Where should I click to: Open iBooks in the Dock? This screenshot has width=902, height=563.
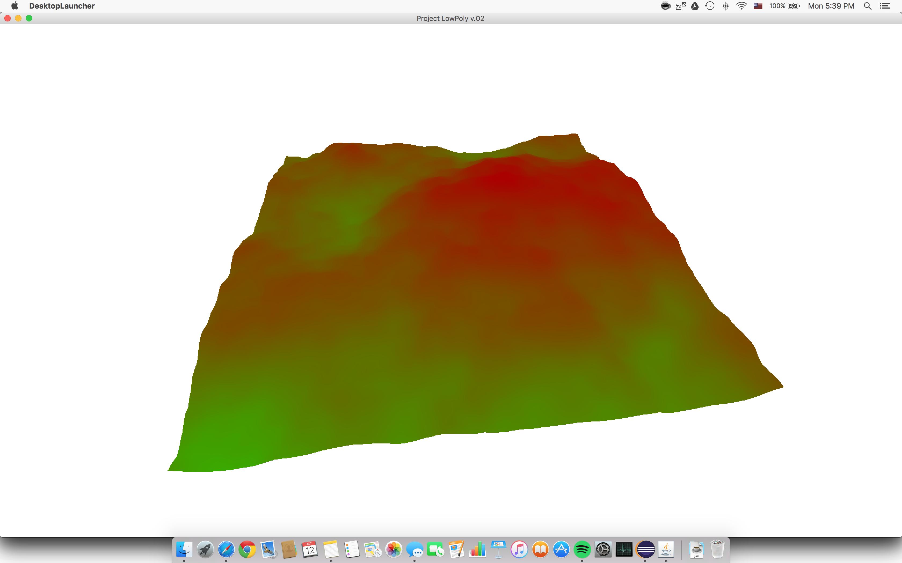coord(540,549)
